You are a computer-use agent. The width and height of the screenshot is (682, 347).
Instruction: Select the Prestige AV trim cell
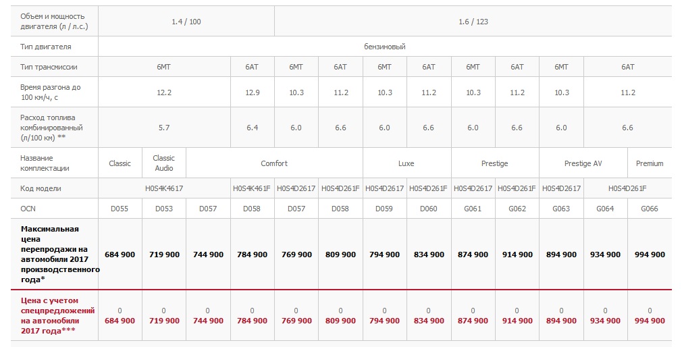(x=583, y=163)
